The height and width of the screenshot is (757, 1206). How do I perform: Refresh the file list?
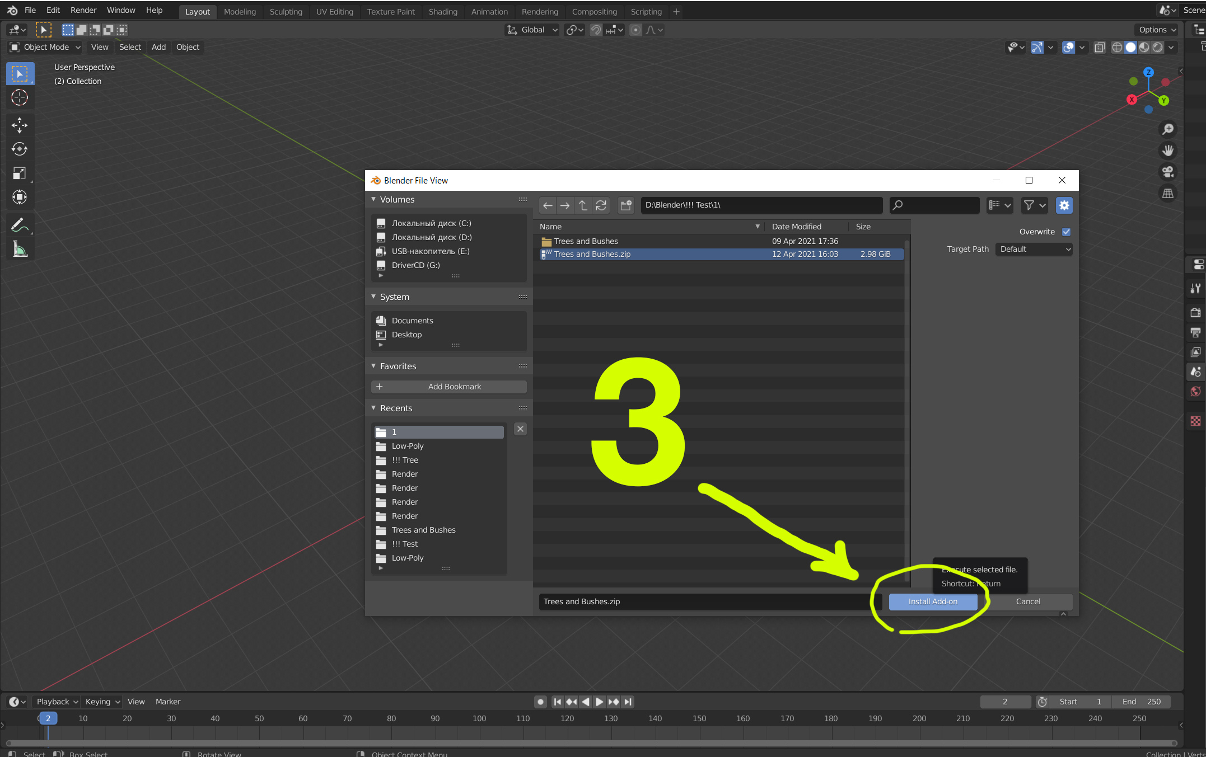click(x=601, y=205)
